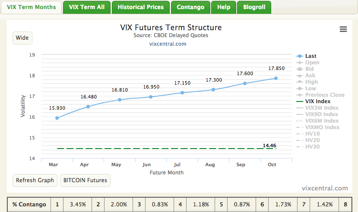Click the Oct data point at 17.850

tap(276, 78)
